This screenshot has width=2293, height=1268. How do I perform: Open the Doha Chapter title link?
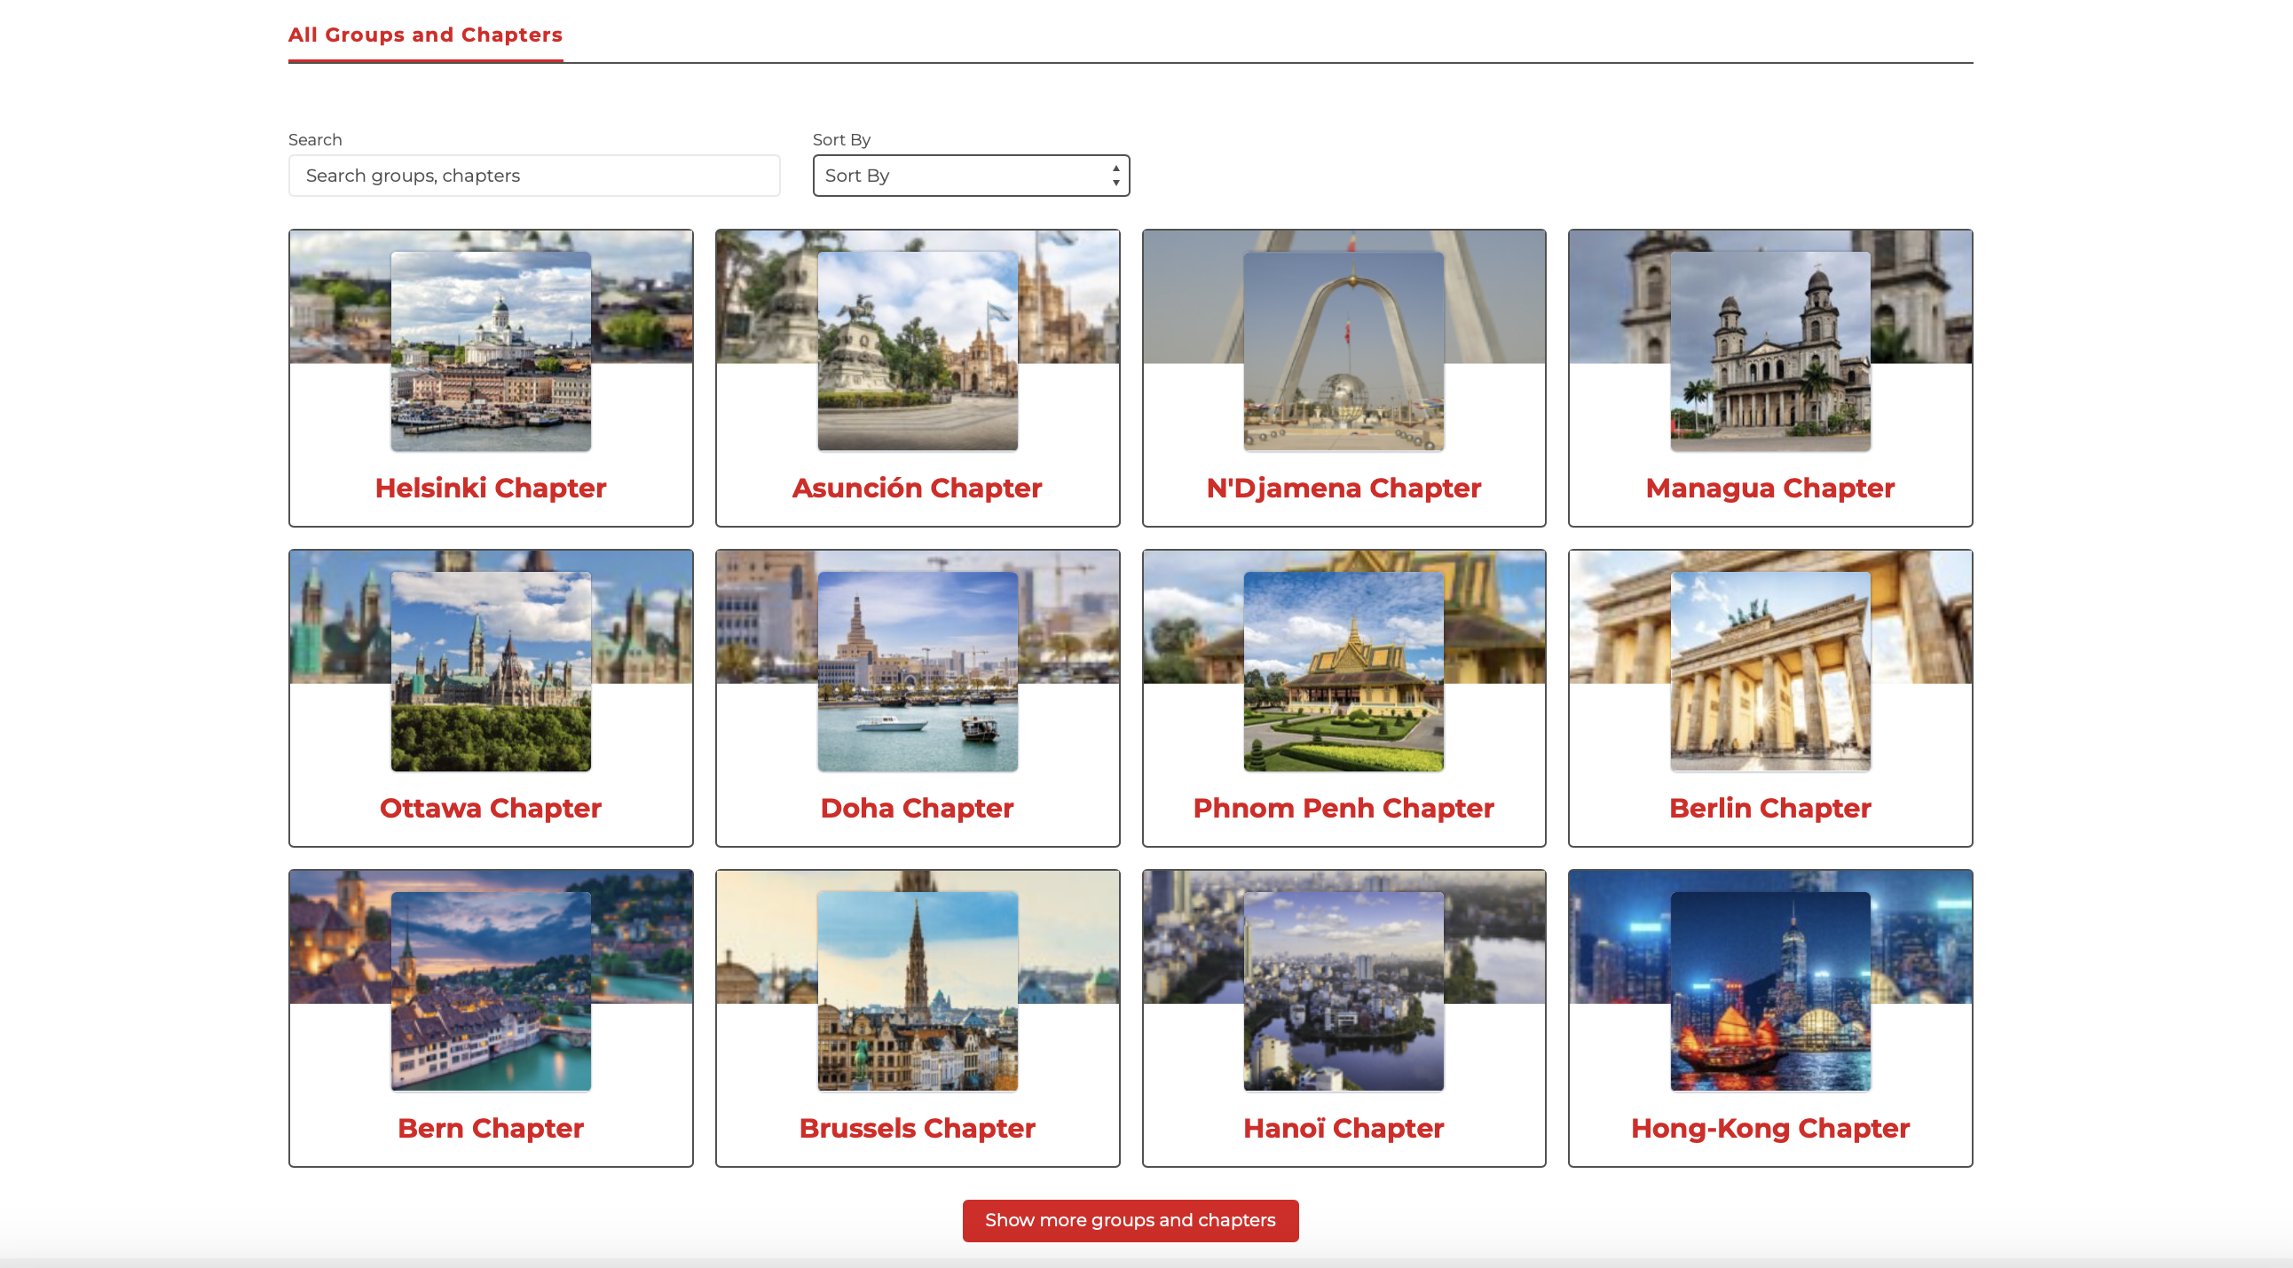(x=917, y=808)
